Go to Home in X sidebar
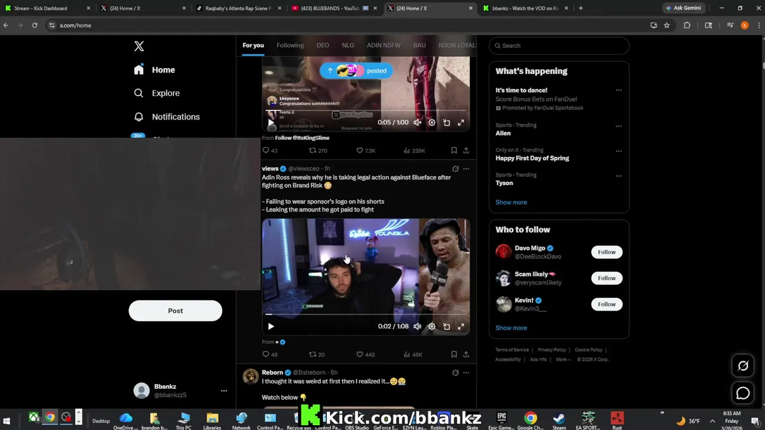 click(x=155, y=70)
